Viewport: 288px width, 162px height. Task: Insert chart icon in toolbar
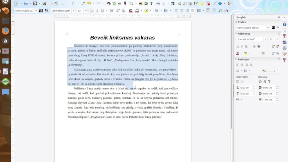(x=146, y=3)
